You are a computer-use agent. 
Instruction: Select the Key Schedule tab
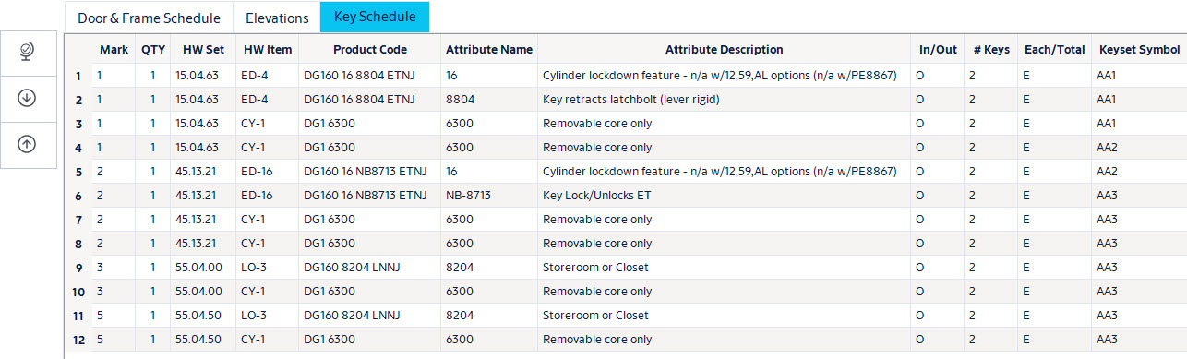pyautogui.click(x=375, y=17)
